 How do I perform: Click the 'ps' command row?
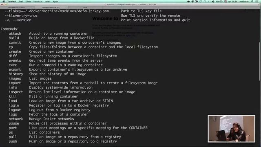coord(34,132)
